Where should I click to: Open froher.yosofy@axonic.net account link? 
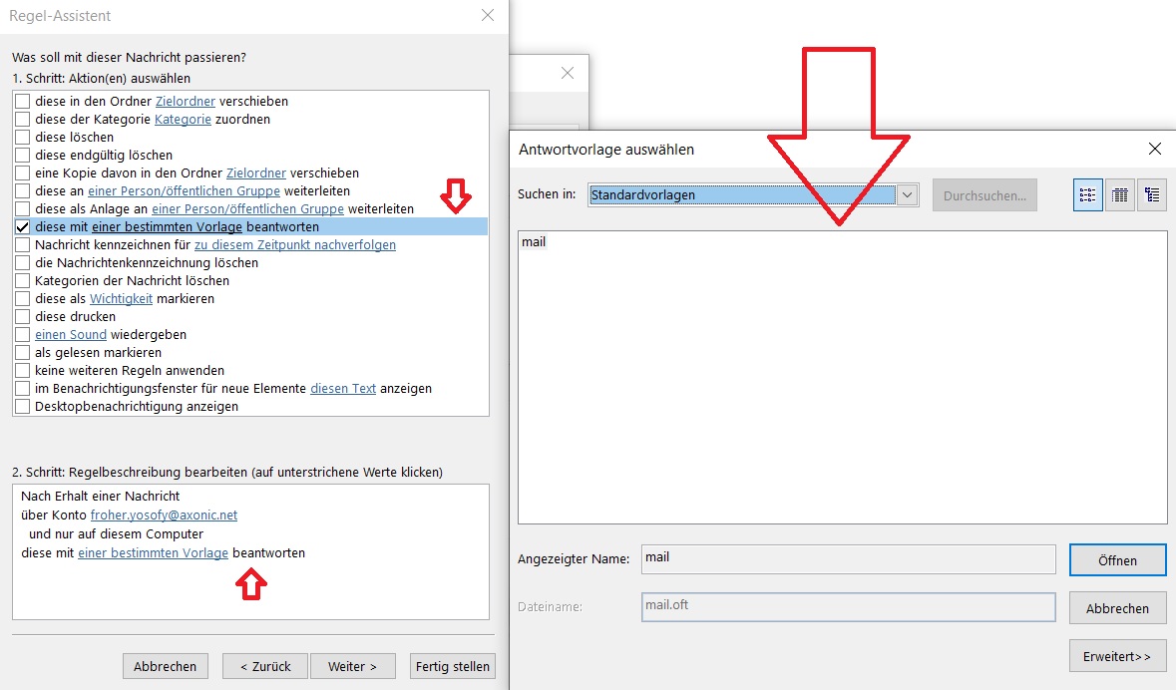[x=165, y=516]
